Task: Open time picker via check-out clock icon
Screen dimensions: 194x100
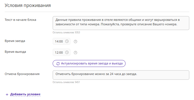Action: 67,52
